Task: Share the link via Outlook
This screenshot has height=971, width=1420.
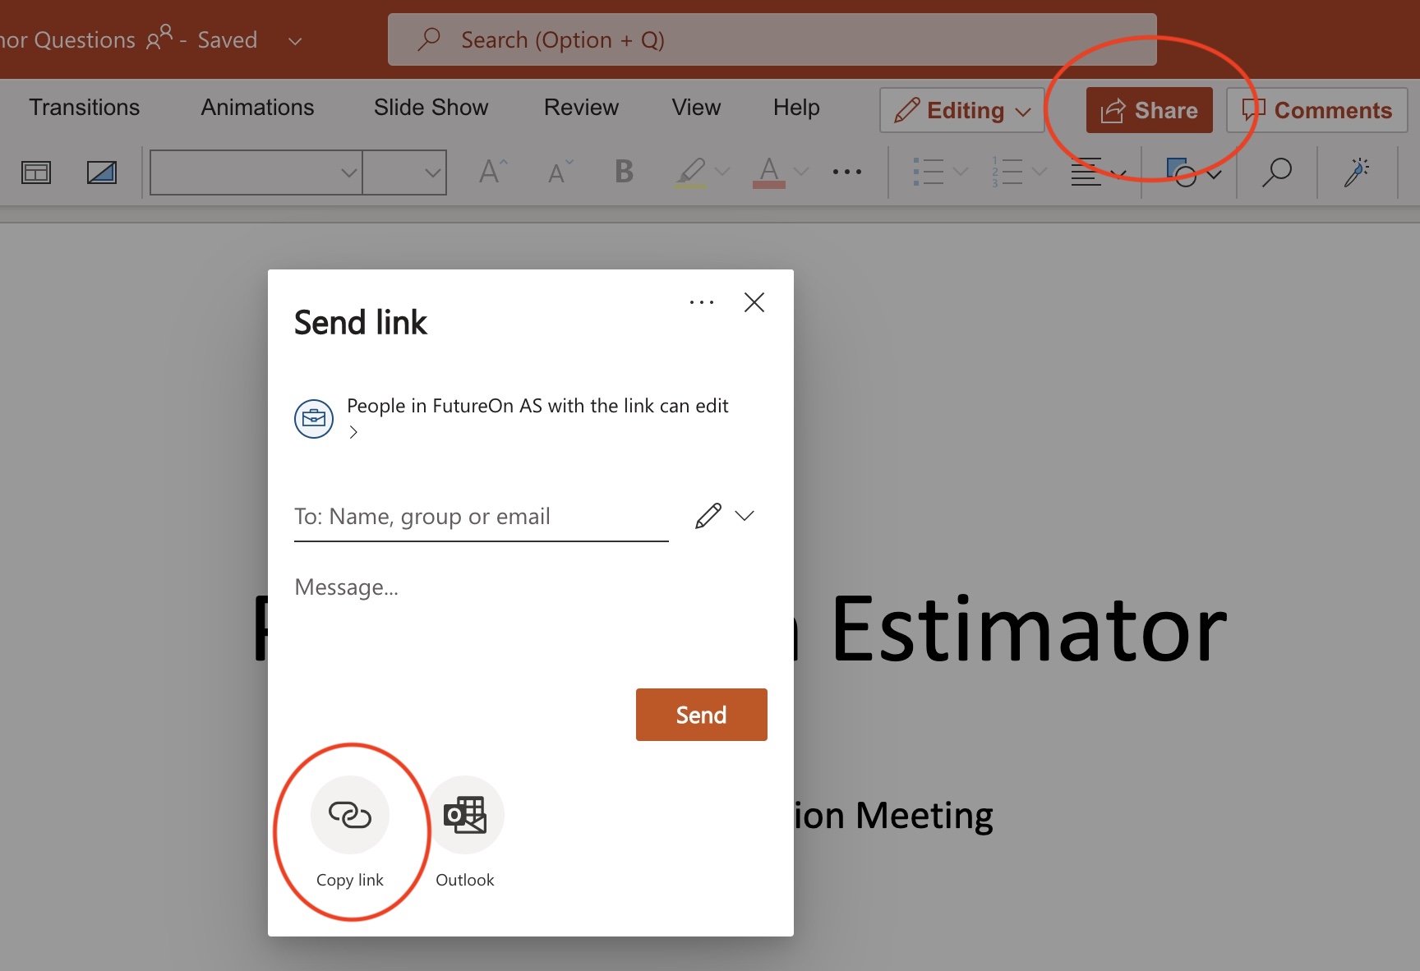Action: [464, 815]
